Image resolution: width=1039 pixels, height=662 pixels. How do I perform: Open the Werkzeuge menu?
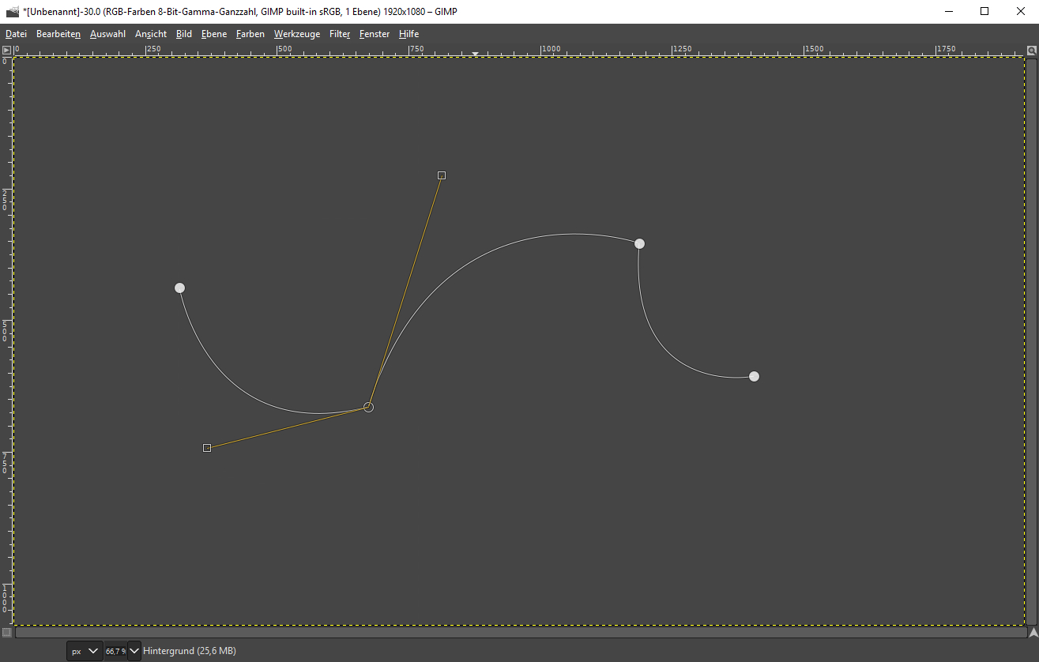(x=297, y=34)
